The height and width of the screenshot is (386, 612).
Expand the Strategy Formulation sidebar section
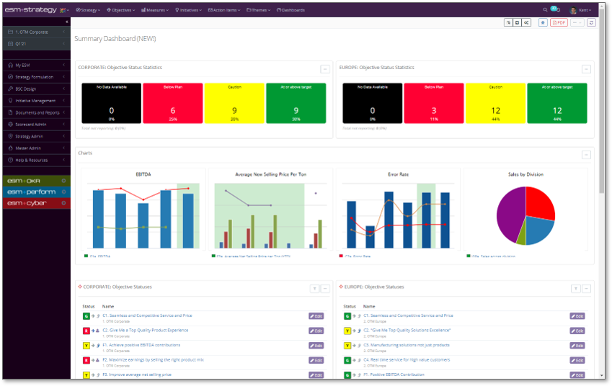tap(36, 76)
